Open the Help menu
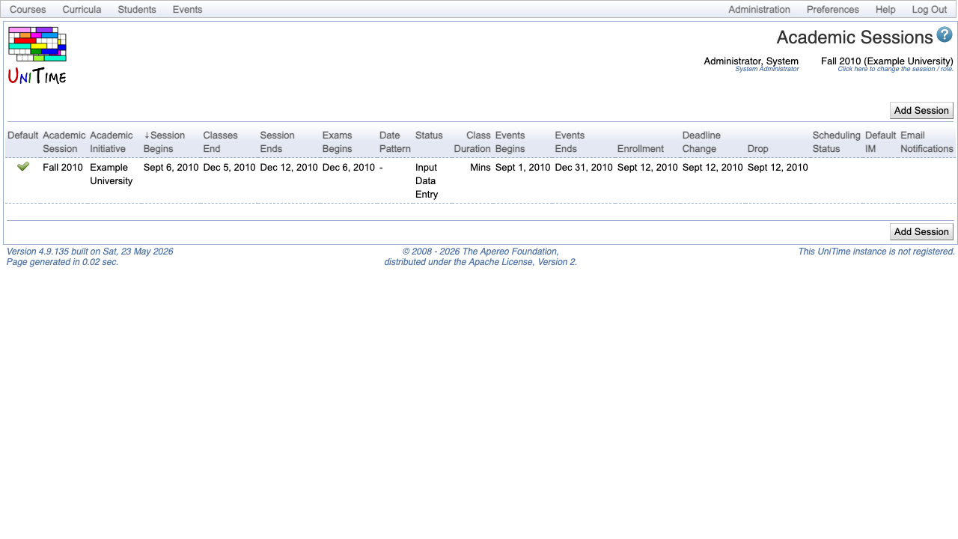 point(885,10)
